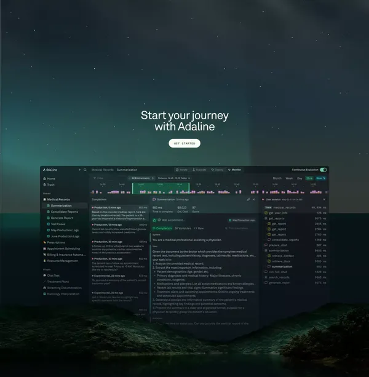369x377 pixels.
Task: Click the plus icon beside the Adaline logo
Action: [80, 170]
